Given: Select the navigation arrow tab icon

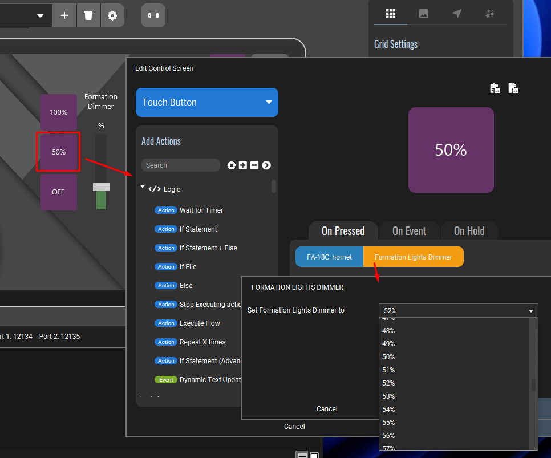Looking at the screenshot, I should point(456,14).
